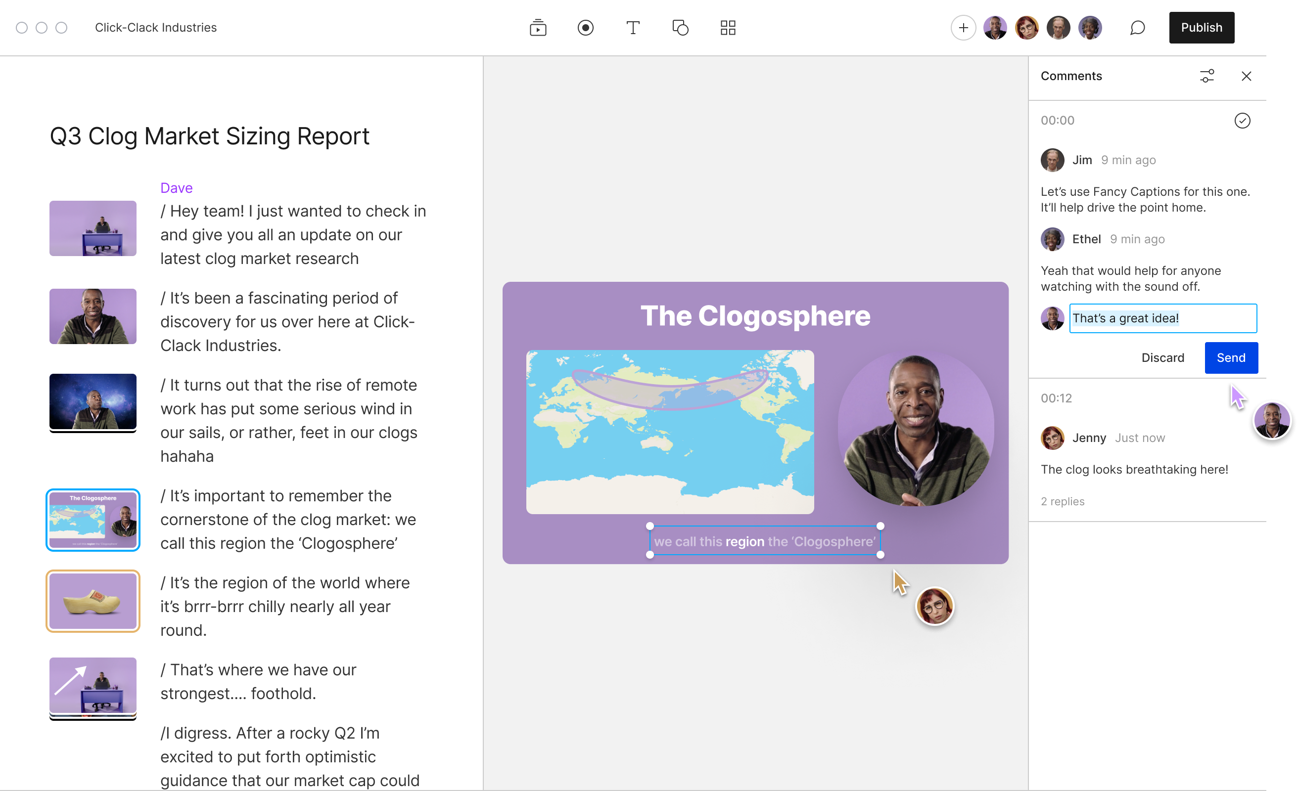
Task: Mark the 00:00 comment thread resolved
Action: click(x=1242, y=121)
